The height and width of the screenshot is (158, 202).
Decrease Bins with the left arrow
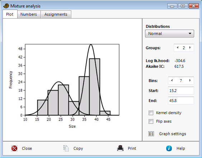coord(172,81)
